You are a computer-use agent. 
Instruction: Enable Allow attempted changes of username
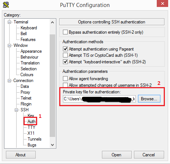[x=65, y=85]
